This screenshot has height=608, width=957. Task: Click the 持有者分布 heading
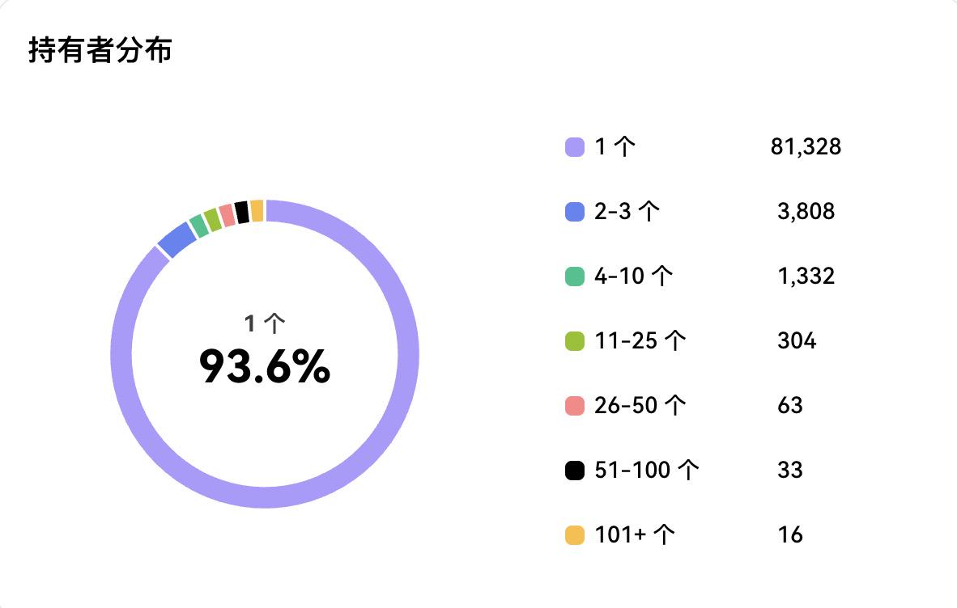point(100,50)
